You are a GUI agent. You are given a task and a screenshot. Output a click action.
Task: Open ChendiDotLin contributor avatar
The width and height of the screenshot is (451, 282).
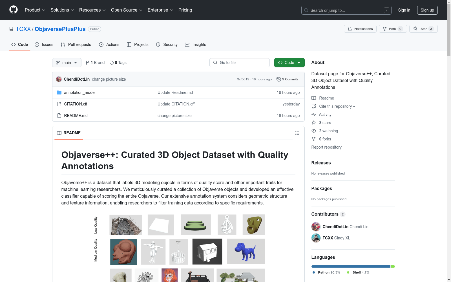(316, 227)
